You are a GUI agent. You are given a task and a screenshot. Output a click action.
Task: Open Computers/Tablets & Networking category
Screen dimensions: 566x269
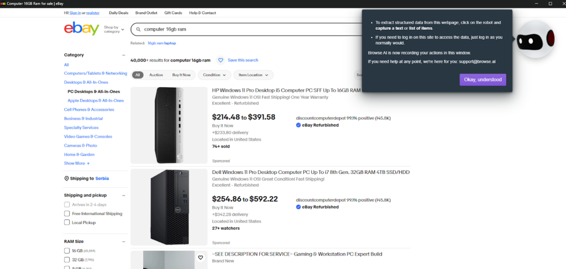pos(96,73)
